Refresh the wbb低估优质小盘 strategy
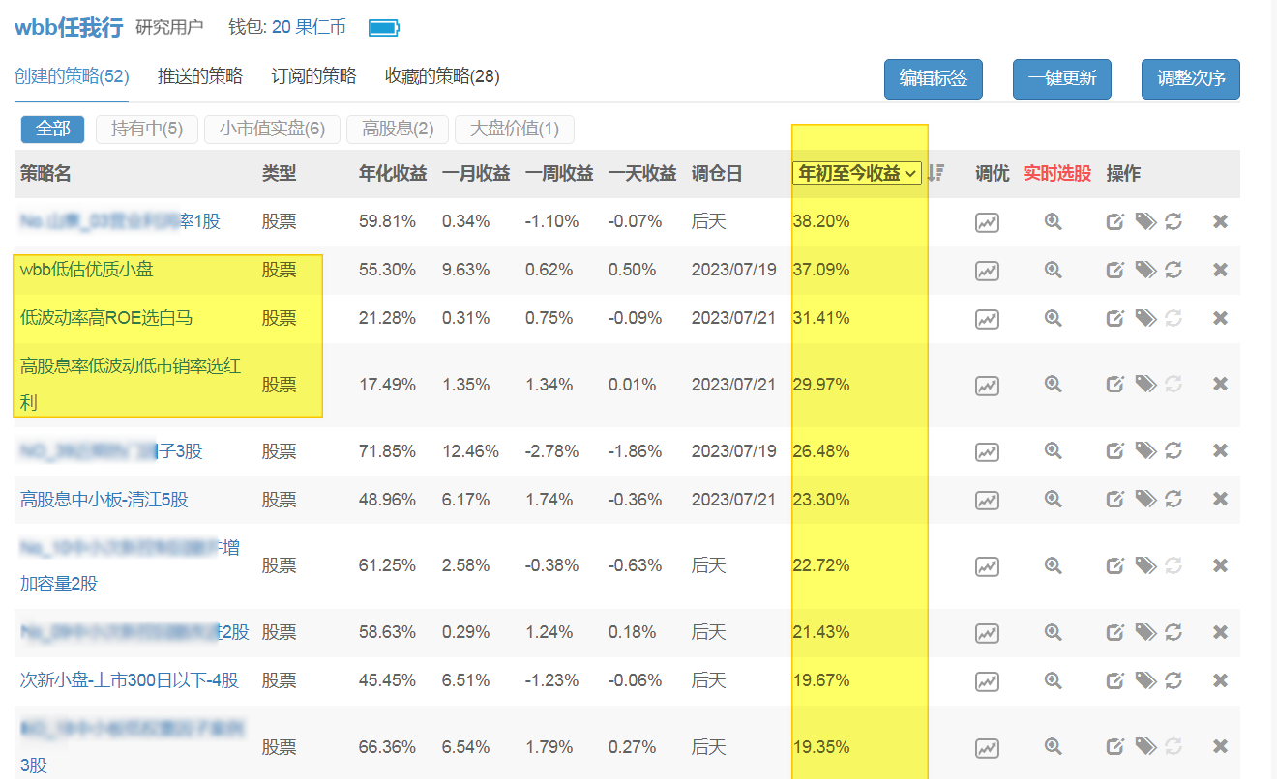The height and width of the screenshot is (779, 1277). [1173, 270]
